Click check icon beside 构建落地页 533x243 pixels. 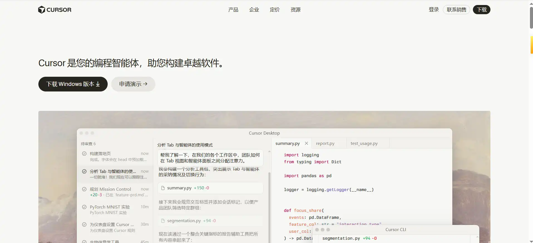point(84,153)
